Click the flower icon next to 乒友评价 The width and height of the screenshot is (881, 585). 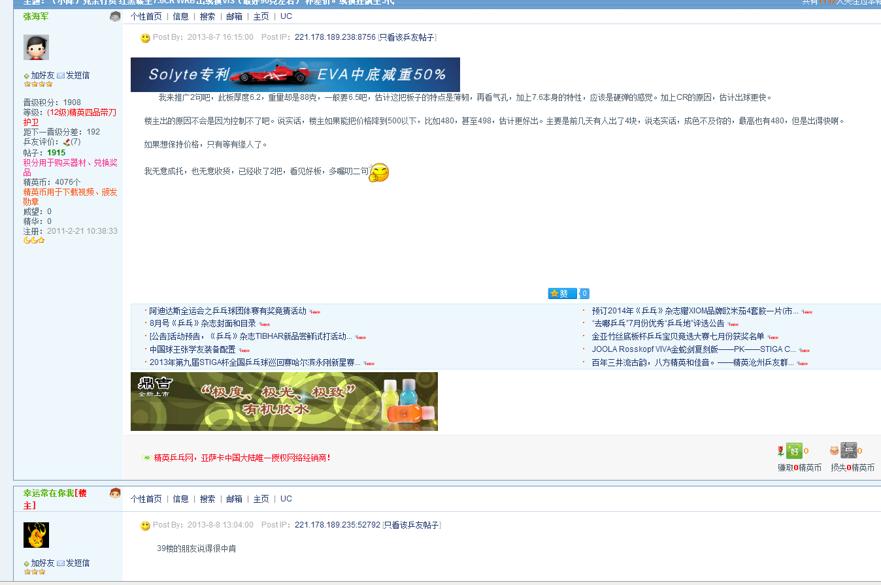click(x=65, y=142)
